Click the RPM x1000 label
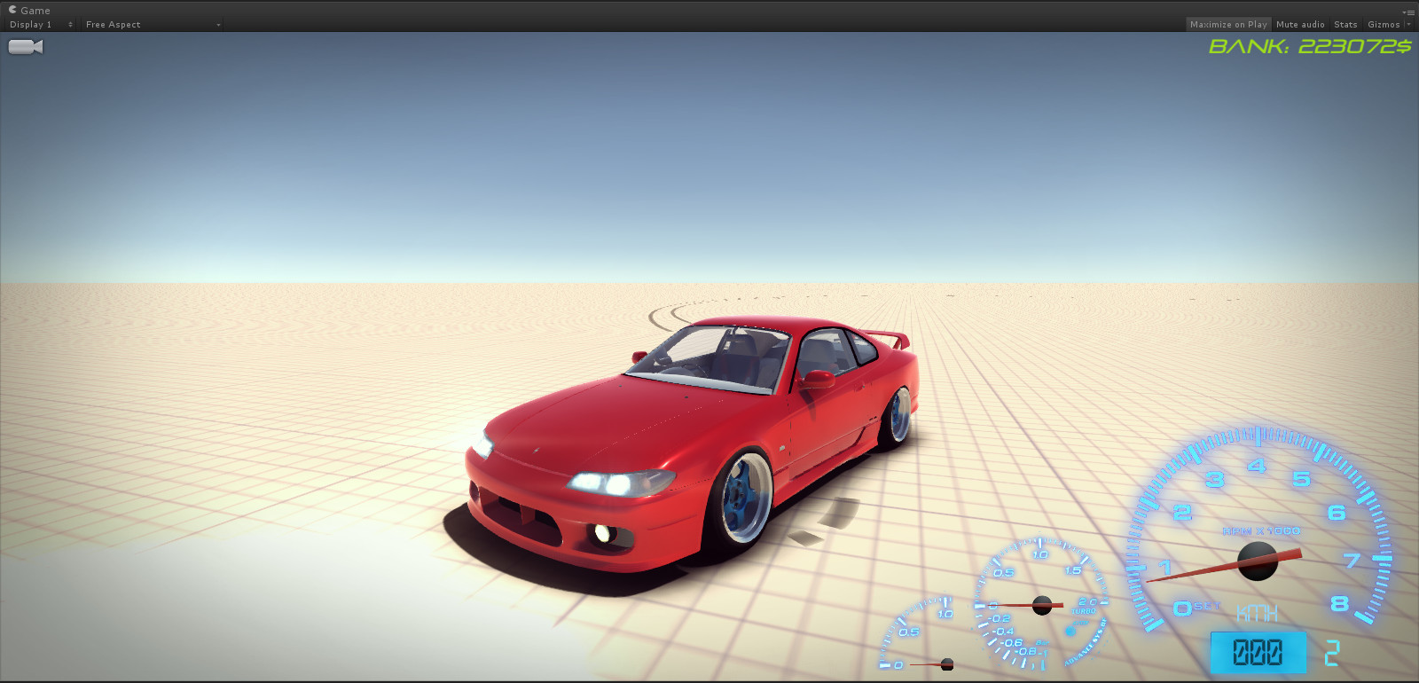This screenshot has width=1419, height=683. [1261, 531]
